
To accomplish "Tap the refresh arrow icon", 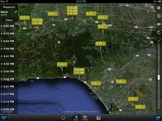I will pos(159,33).
